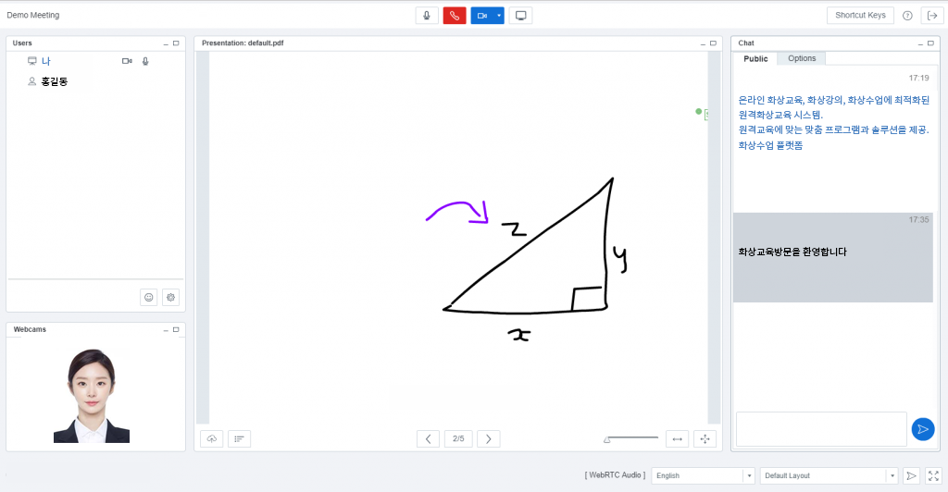The image size is (948, 492).
Task: Click the fit to page icon
Action: pyautogui.click(x=705, y=438)
